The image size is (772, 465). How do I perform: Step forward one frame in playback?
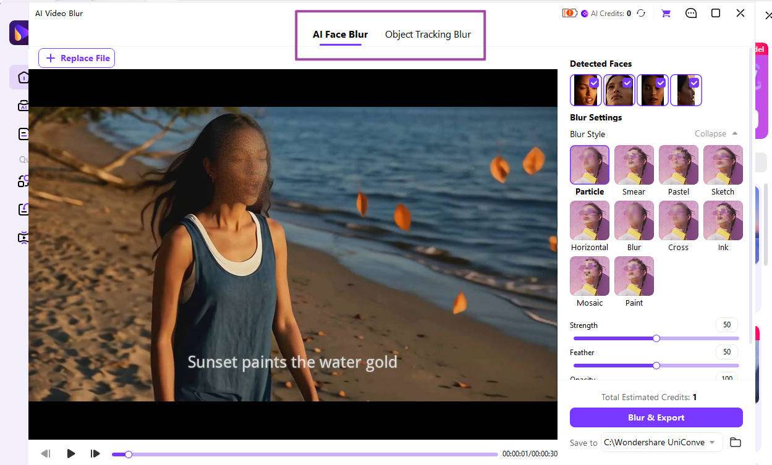coord(95,454)
